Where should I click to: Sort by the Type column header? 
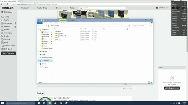93,29
